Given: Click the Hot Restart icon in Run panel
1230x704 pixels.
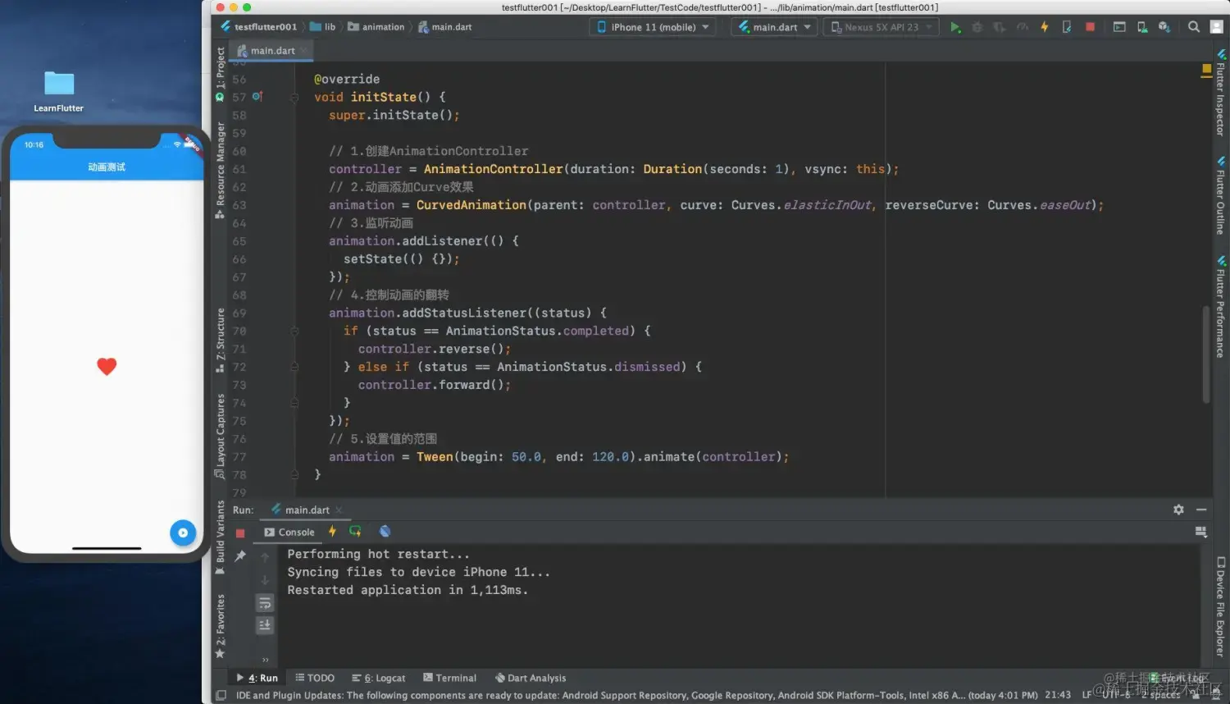Looking at the screenshot, I should tap(355, 532).
